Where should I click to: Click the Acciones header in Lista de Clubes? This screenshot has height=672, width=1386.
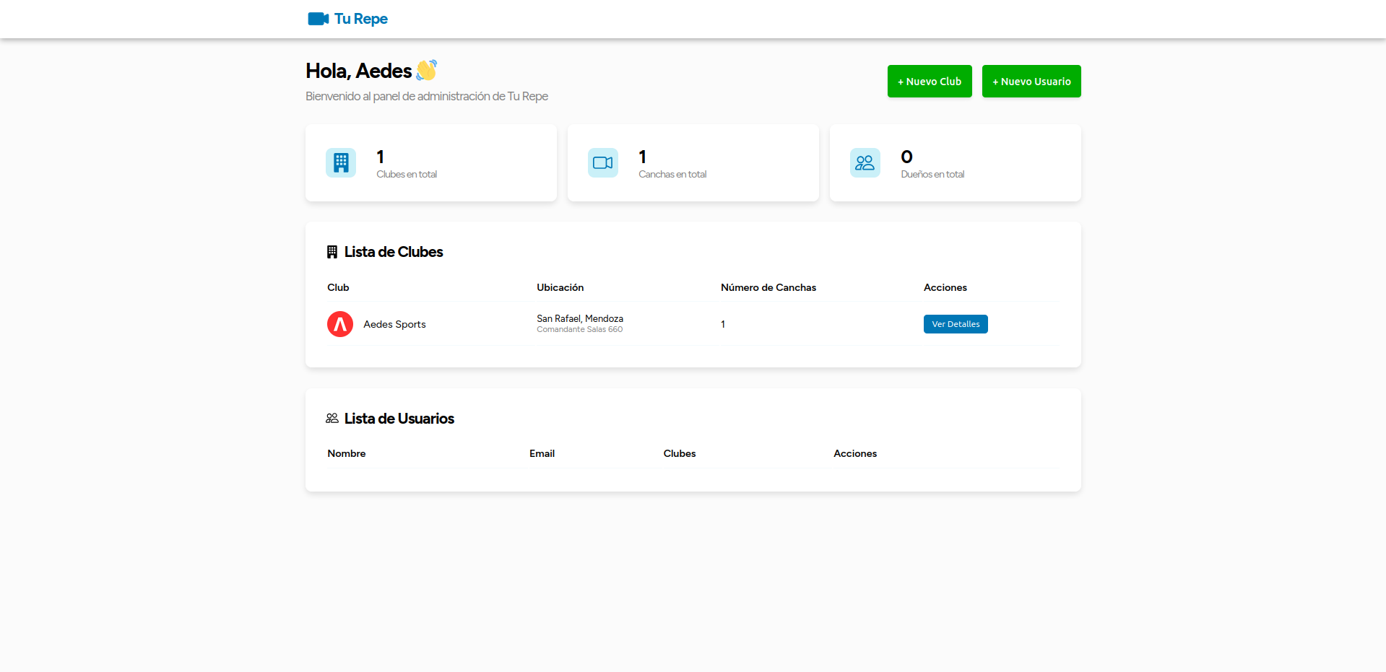coord(945,287)
